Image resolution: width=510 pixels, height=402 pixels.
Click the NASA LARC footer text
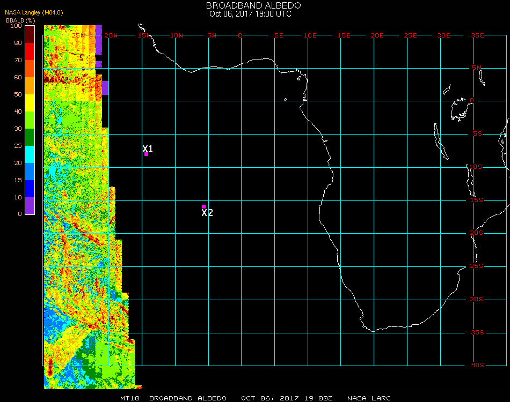pos(369,398)
